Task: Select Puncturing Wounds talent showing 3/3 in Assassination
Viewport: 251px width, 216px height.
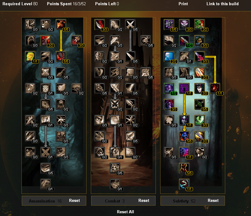Action: point(76,40)
